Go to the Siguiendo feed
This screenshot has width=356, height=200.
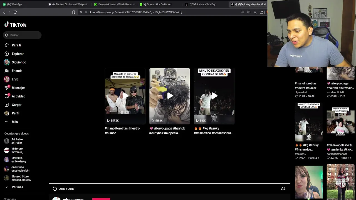pos(19,62)
